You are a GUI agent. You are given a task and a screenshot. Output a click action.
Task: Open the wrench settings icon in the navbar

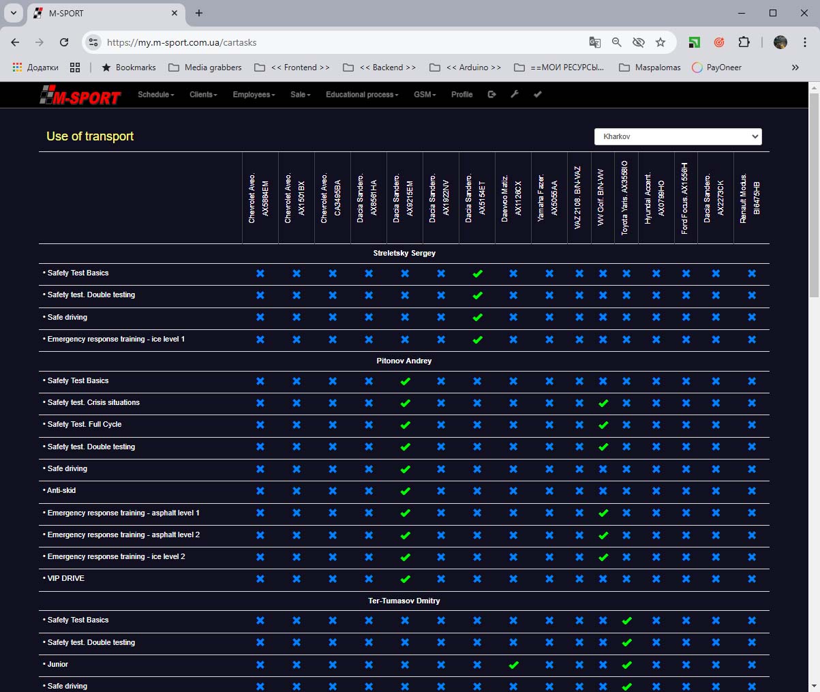pos(515,95)
